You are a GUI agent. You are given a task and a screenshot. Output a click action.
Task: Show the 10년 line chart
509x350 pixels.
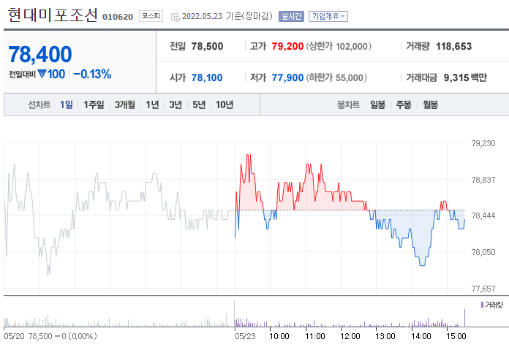[225, 104]
